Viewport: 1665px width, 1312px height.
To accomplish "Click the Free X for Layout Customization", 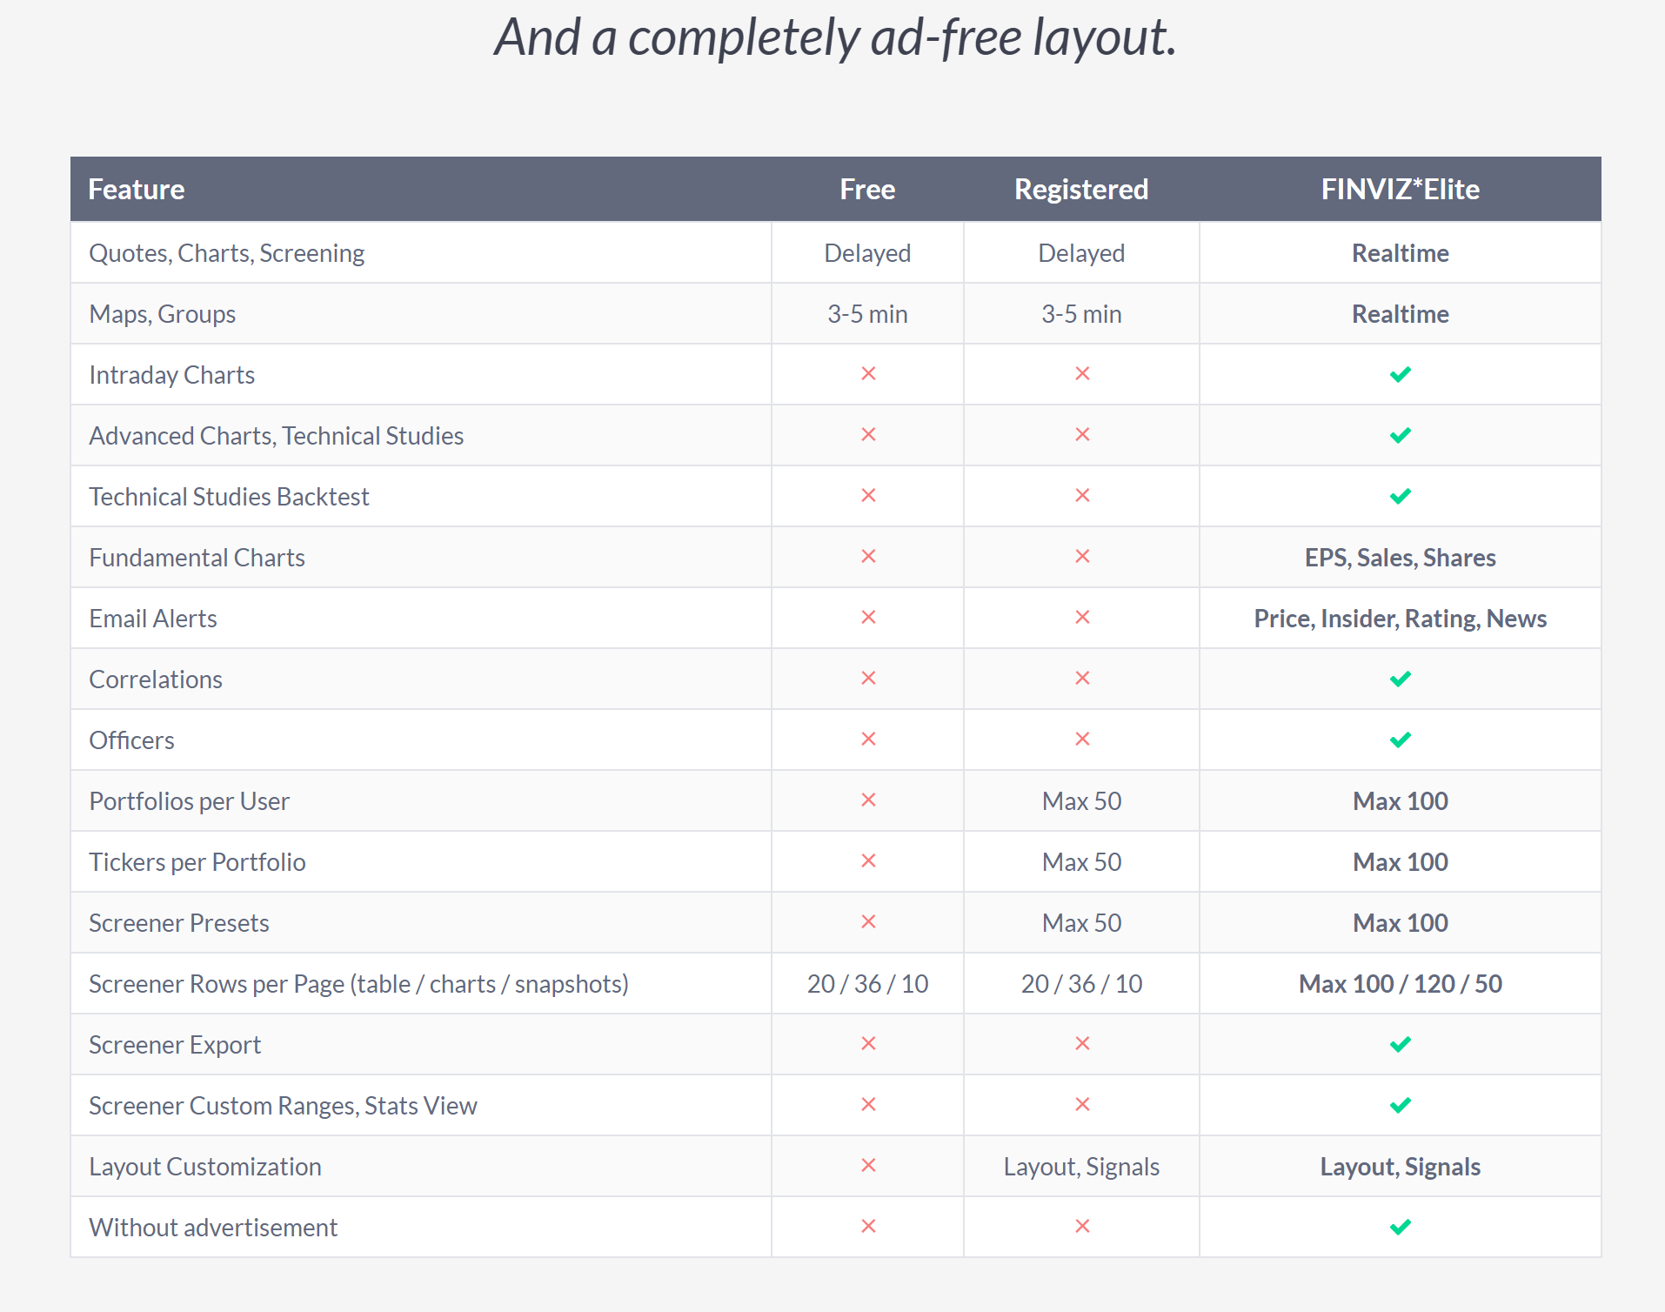I will coord(867,1166).
